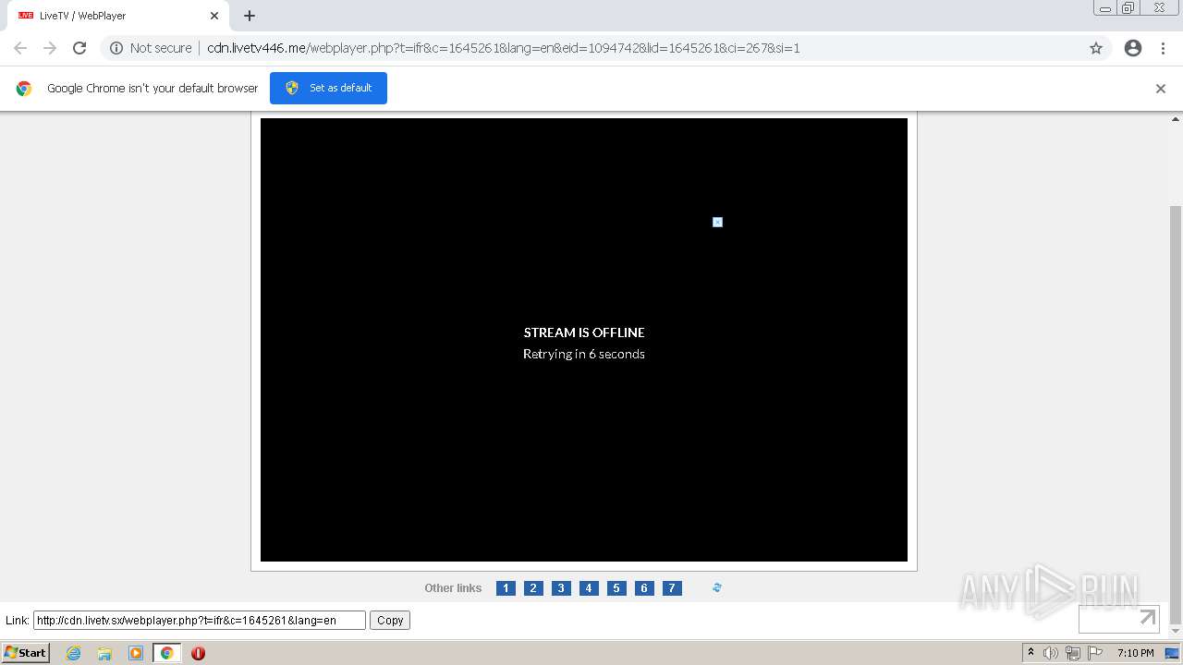Viewport: 1183px width, 665px height.
Task: Show hidden system tray icons
Action: [1031, 653]
